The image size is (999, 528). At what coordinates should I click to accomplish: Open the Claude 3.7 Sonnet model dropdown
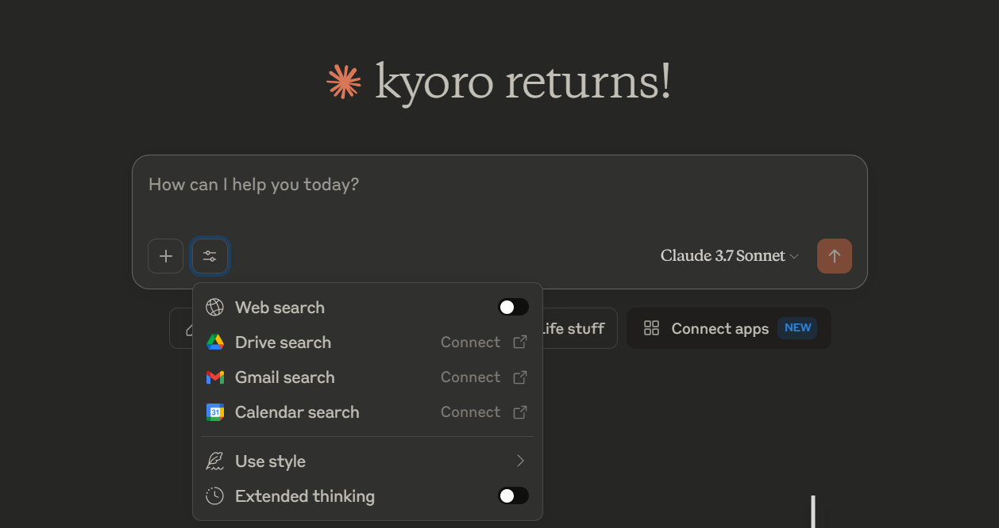pos(729,256)
